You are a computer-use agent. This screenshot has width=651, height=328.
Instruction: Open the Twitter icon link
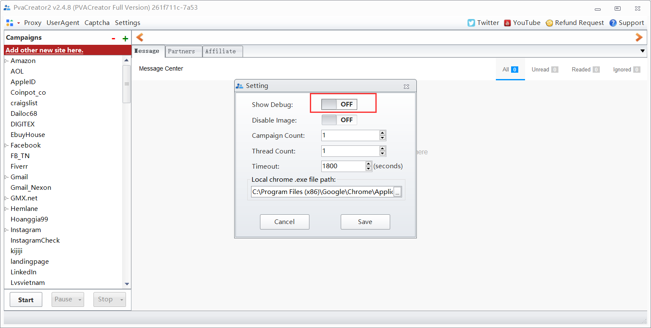click(x=471, y=23)
